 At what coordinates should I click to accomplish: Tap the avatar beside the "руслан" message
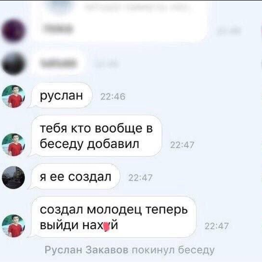(x=14, y=97)
